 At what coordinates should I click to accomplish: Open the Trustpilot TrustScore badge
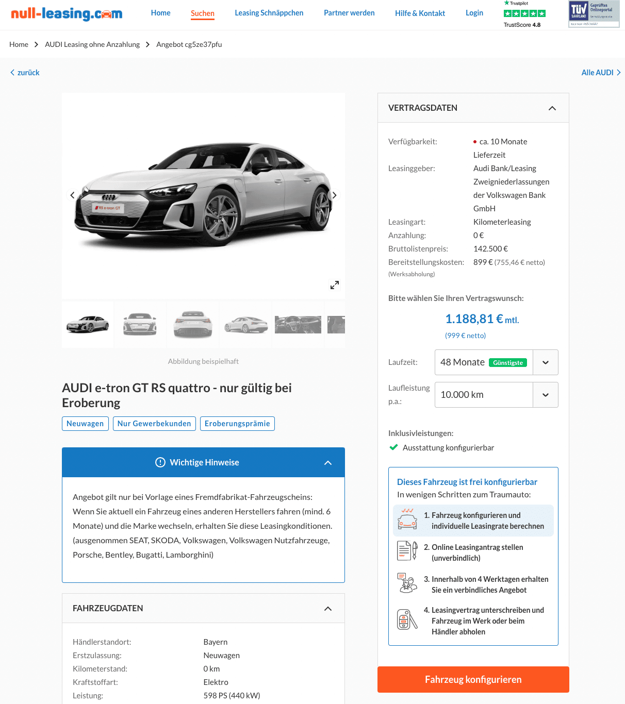coord(524,14)
